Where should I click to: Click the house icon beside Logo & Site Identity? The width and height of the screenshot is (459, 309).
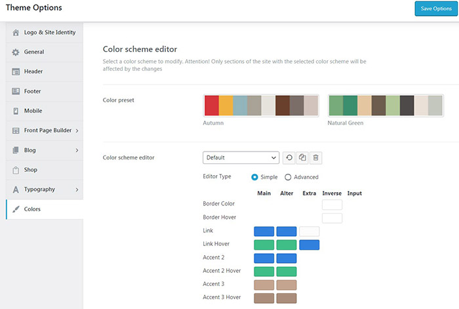[16, 32]
